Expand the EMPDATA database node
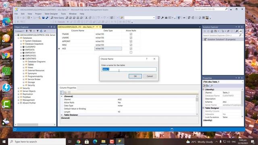The image size is (258, 145). coord(21,50)
